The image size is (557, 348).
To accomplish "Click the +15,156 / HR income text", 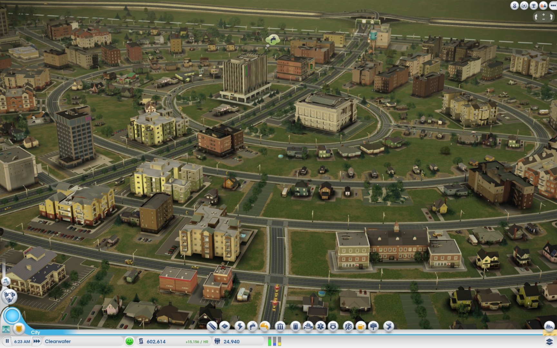I will (197, 342).
